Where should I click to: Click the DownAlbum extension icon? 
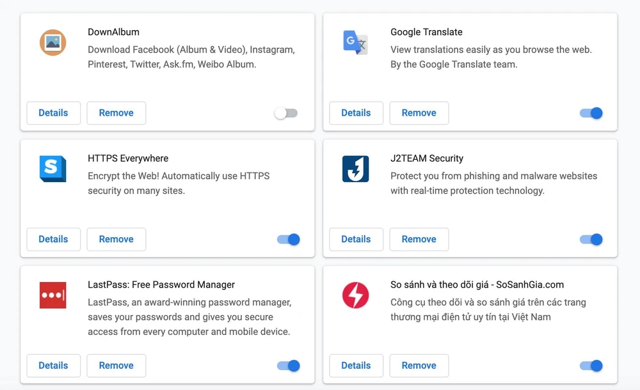tap(52, 42)
